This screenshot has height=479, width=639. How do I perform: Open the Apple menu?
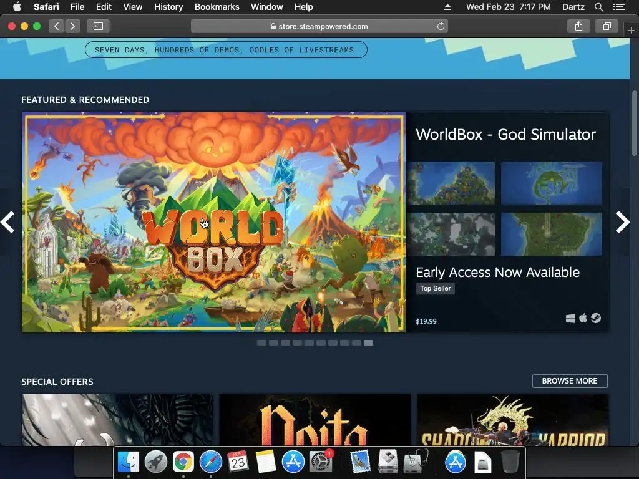tap(17, 7)
